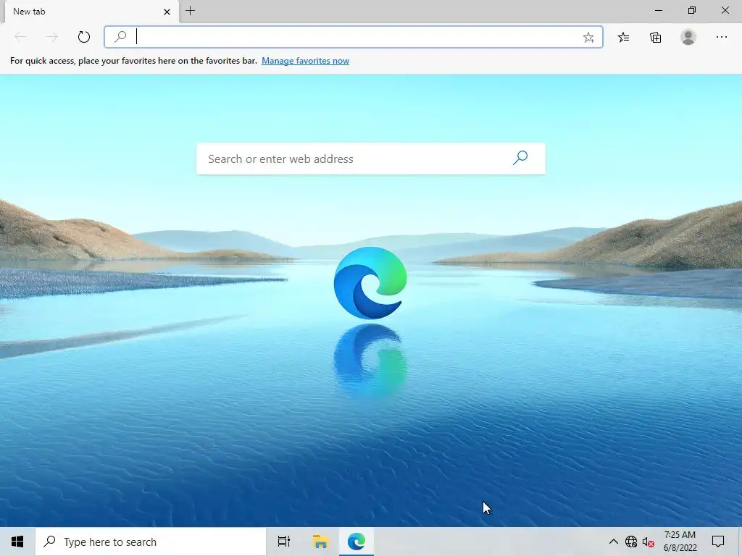
Task: Click the address bar search magnifier icon
Action: coord(121,36)
